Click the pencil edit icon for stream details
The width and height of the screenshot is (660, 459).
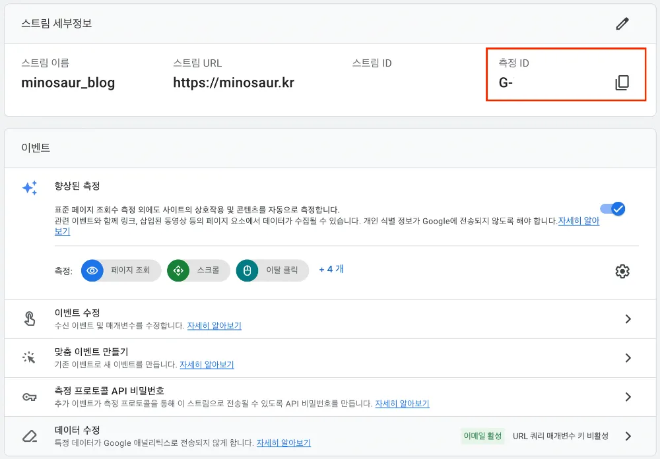coord(622,24)
